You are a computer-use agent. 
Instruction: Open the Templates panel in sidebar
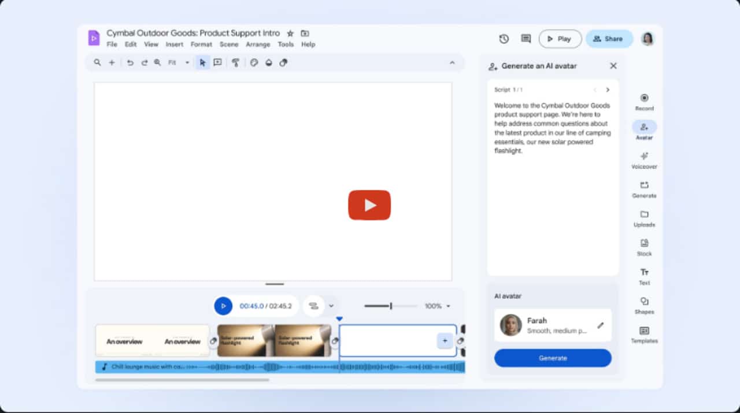(645, 335)
